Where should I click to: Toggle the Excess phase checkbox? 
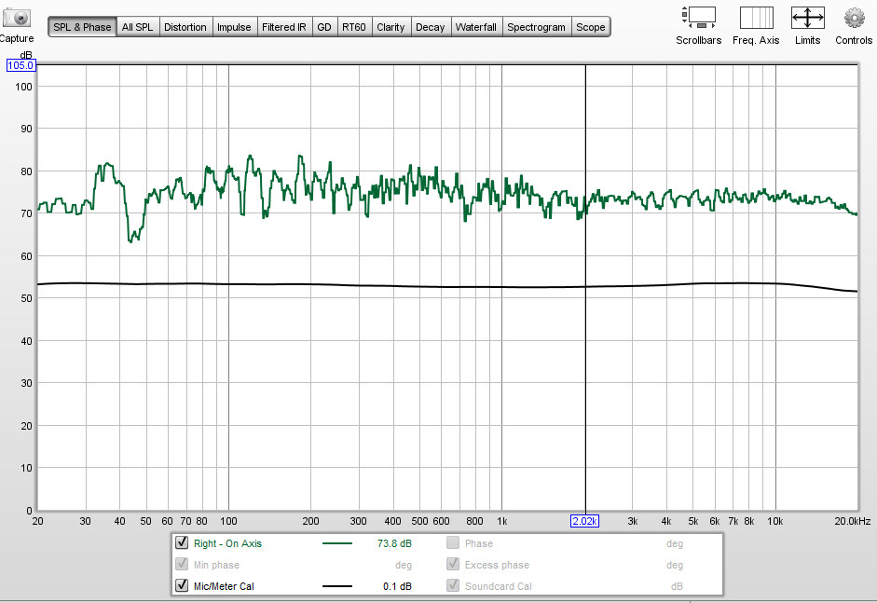(x=453, y=564)
